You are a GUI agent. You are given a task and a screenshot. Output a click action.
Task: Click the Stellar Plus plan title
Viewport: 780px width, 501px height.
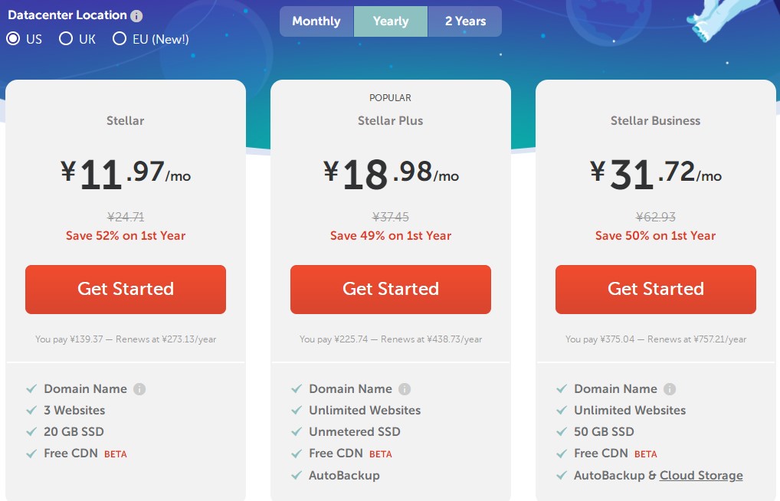point(390,120)
